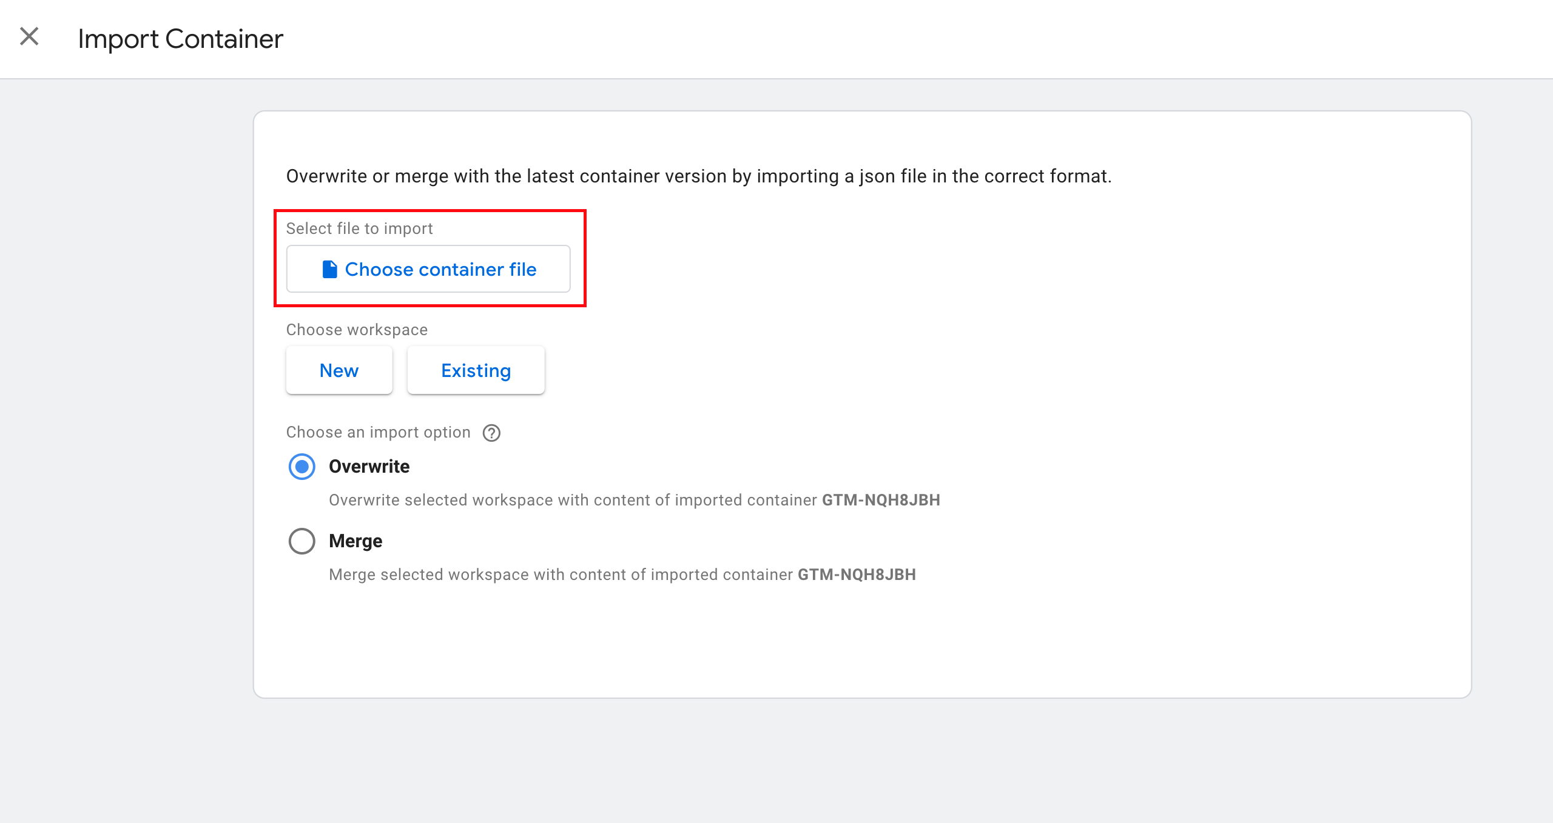Click the json file import instruction sentence
This screenshot has height=823, width=1553.
pyautogui.click(x=699, y=176)
